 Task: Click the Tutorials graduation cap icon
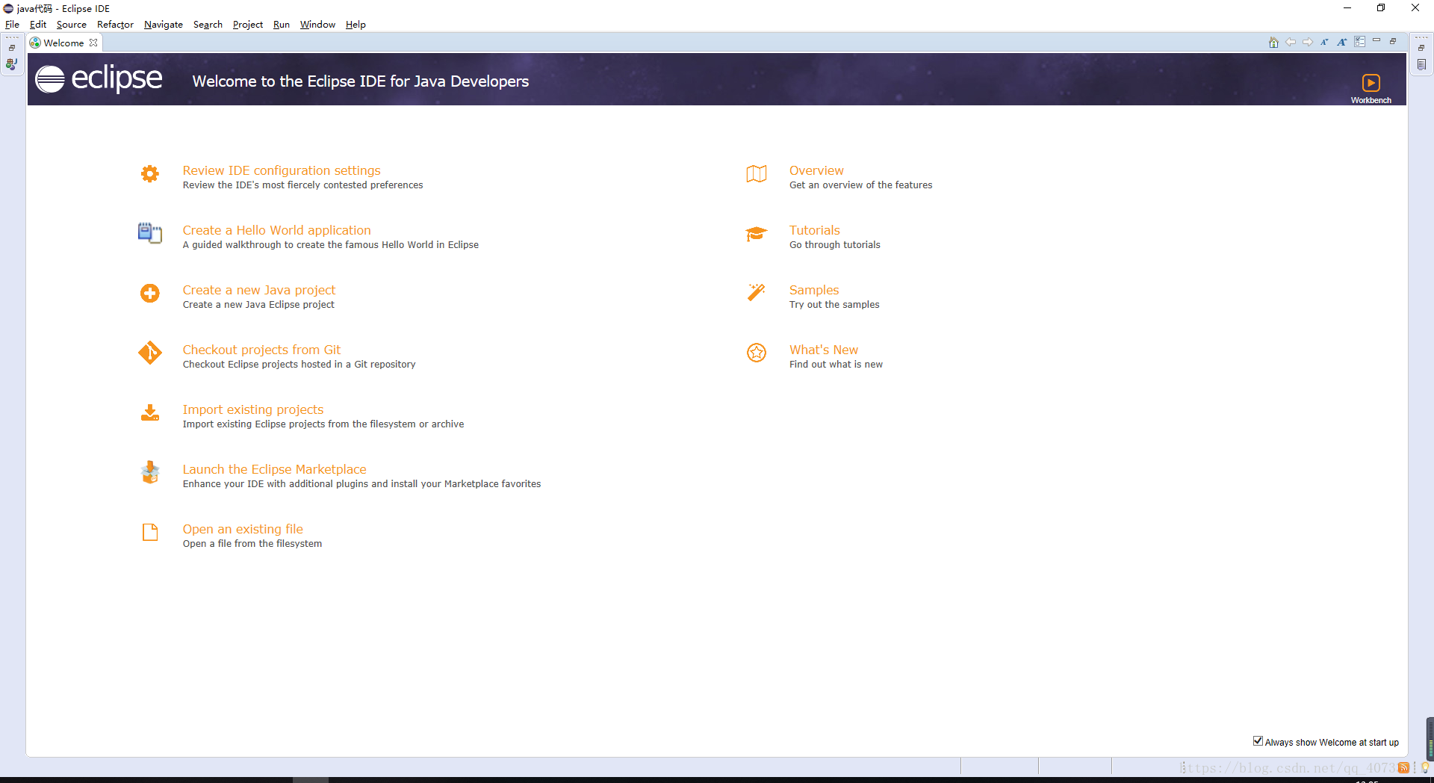coord(757,234)
